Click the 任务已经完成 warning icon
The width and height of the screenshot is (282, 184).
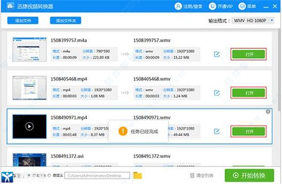(123, 131)
